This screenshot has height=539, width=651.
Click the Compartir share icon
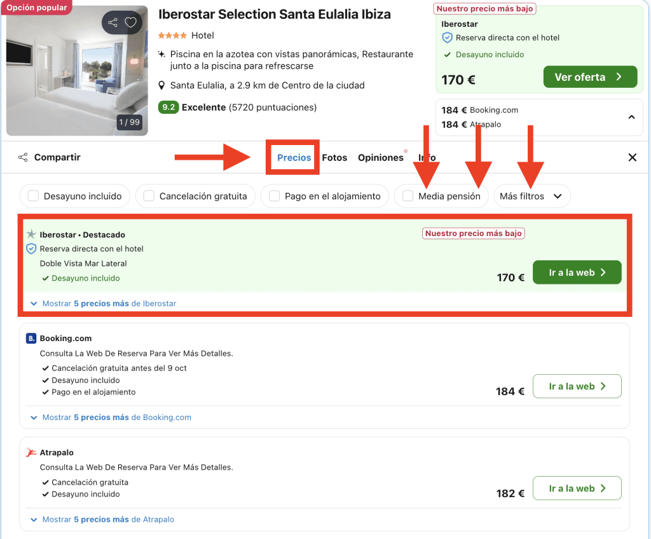click(x=23, y=157)
